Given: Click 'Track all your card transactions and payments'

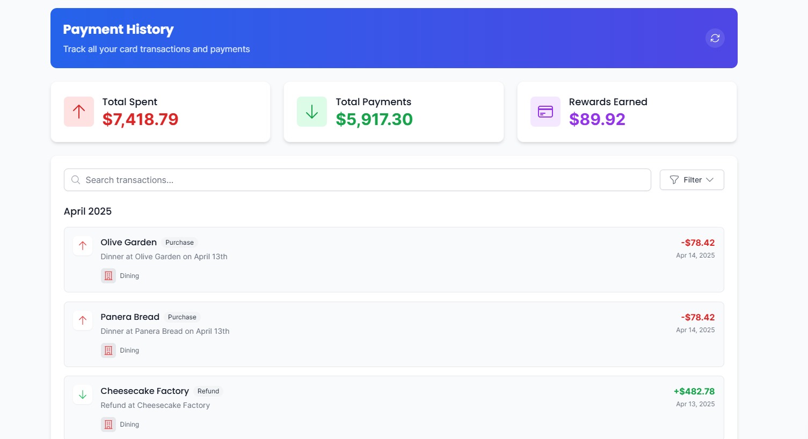Looking at the screenshot, I should (x=157, y=49).
